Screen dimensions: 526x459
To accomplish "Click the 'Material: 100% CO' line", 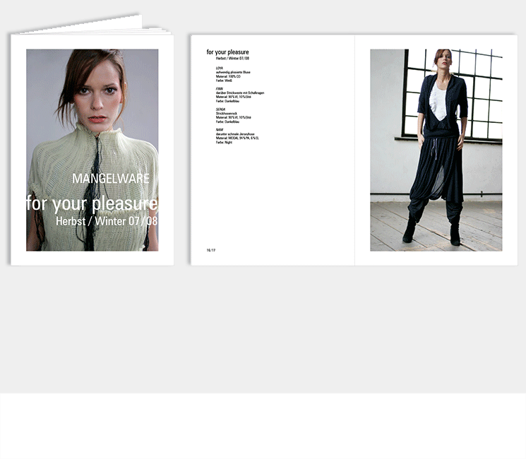I will (228, 76).
